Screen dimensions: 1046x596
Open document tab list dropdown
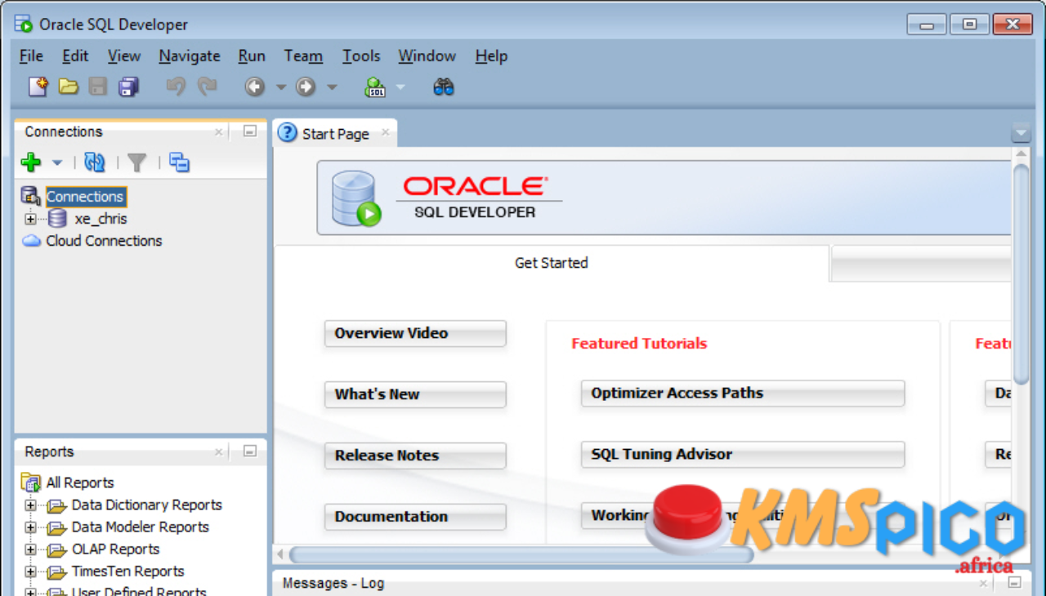tap(1021, 133)
